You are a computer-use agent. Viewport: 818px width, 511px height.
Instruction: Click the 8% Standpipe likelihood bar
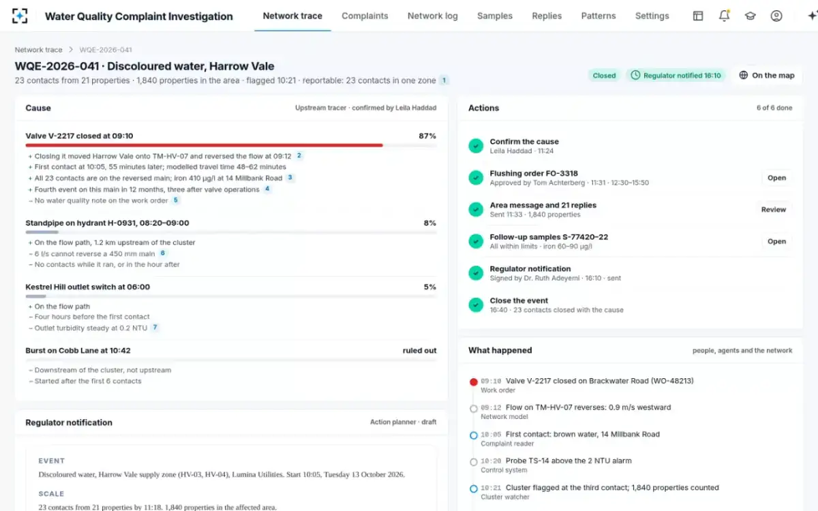tap(42, 232)
